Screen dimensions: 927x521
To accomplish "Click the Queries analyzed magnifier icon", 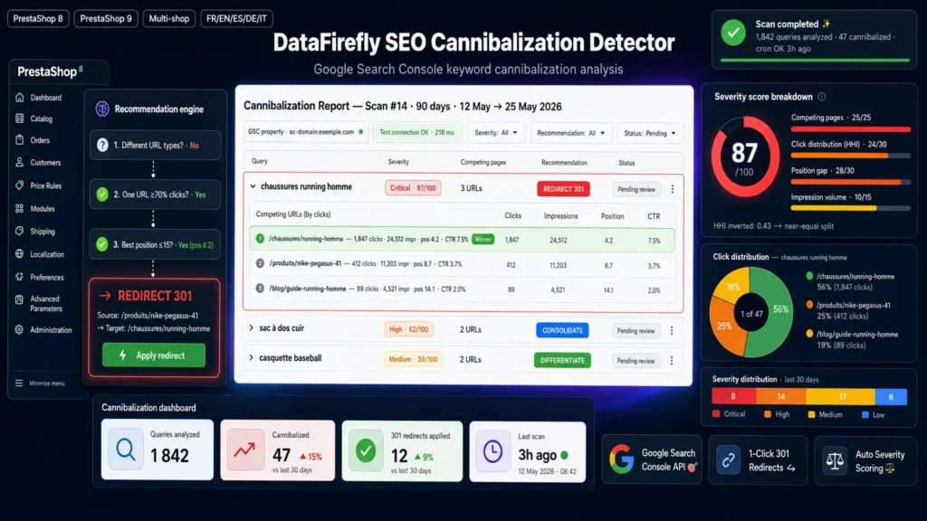I will point(125,450).
